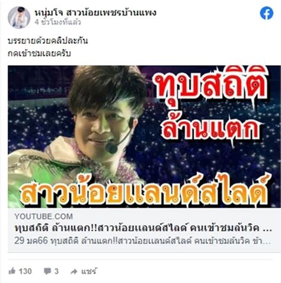281x283 pixels.
Task: Open the page name หนุ่มโจ สาวน้อยเพชรบ้านแพง
Action: coord(95,12)
